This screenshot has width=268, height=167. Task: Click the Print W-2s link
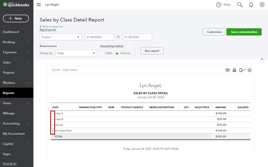tap(10, 164)
